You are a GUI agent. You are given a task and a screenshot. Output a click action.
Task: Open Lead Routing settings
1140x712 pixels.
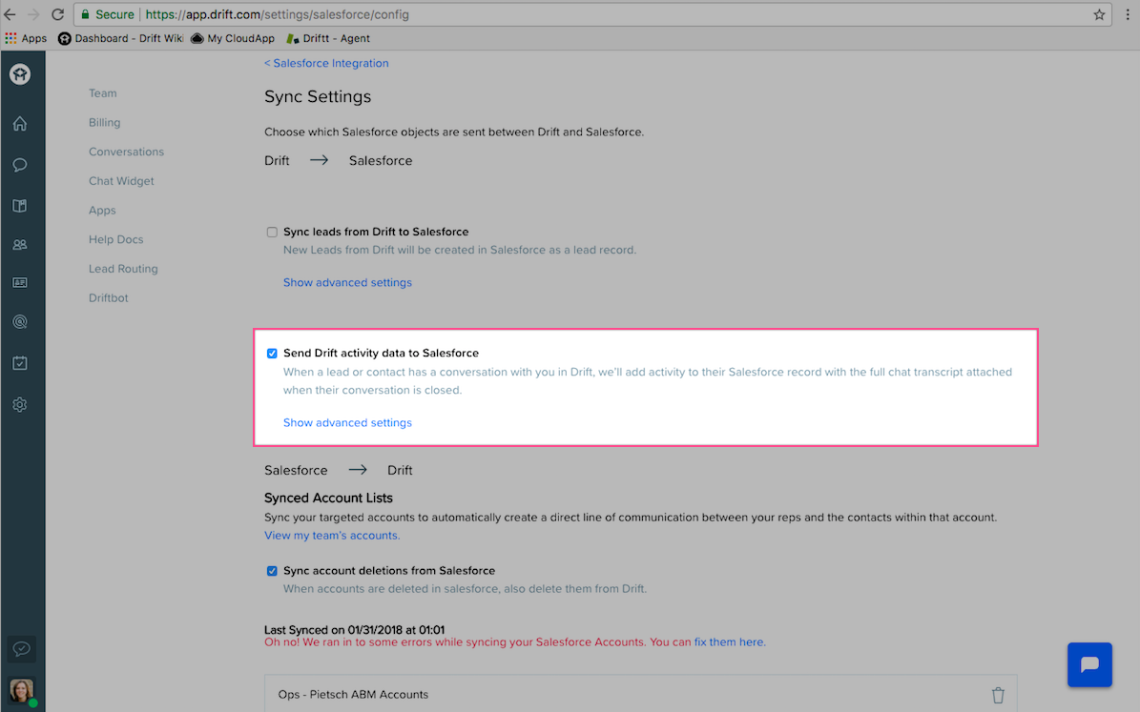(x=124, y=269)
